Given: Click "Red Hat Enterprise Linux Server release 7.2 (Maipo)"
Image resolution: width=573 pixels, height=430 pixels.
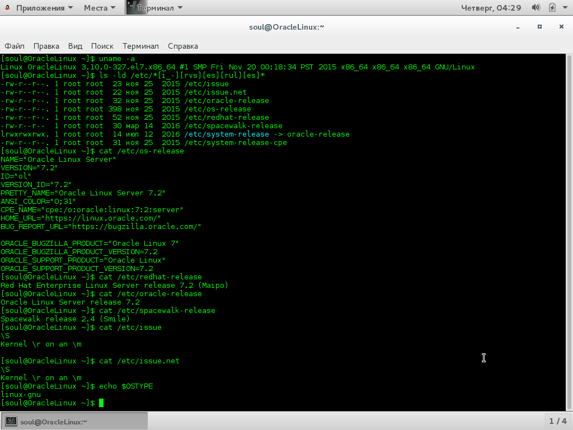Looking at the screenshot, I should [x=114, y=286].
